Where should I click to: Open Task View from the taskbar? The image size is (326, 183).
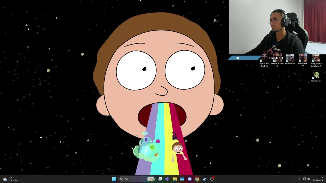point(160,179)
